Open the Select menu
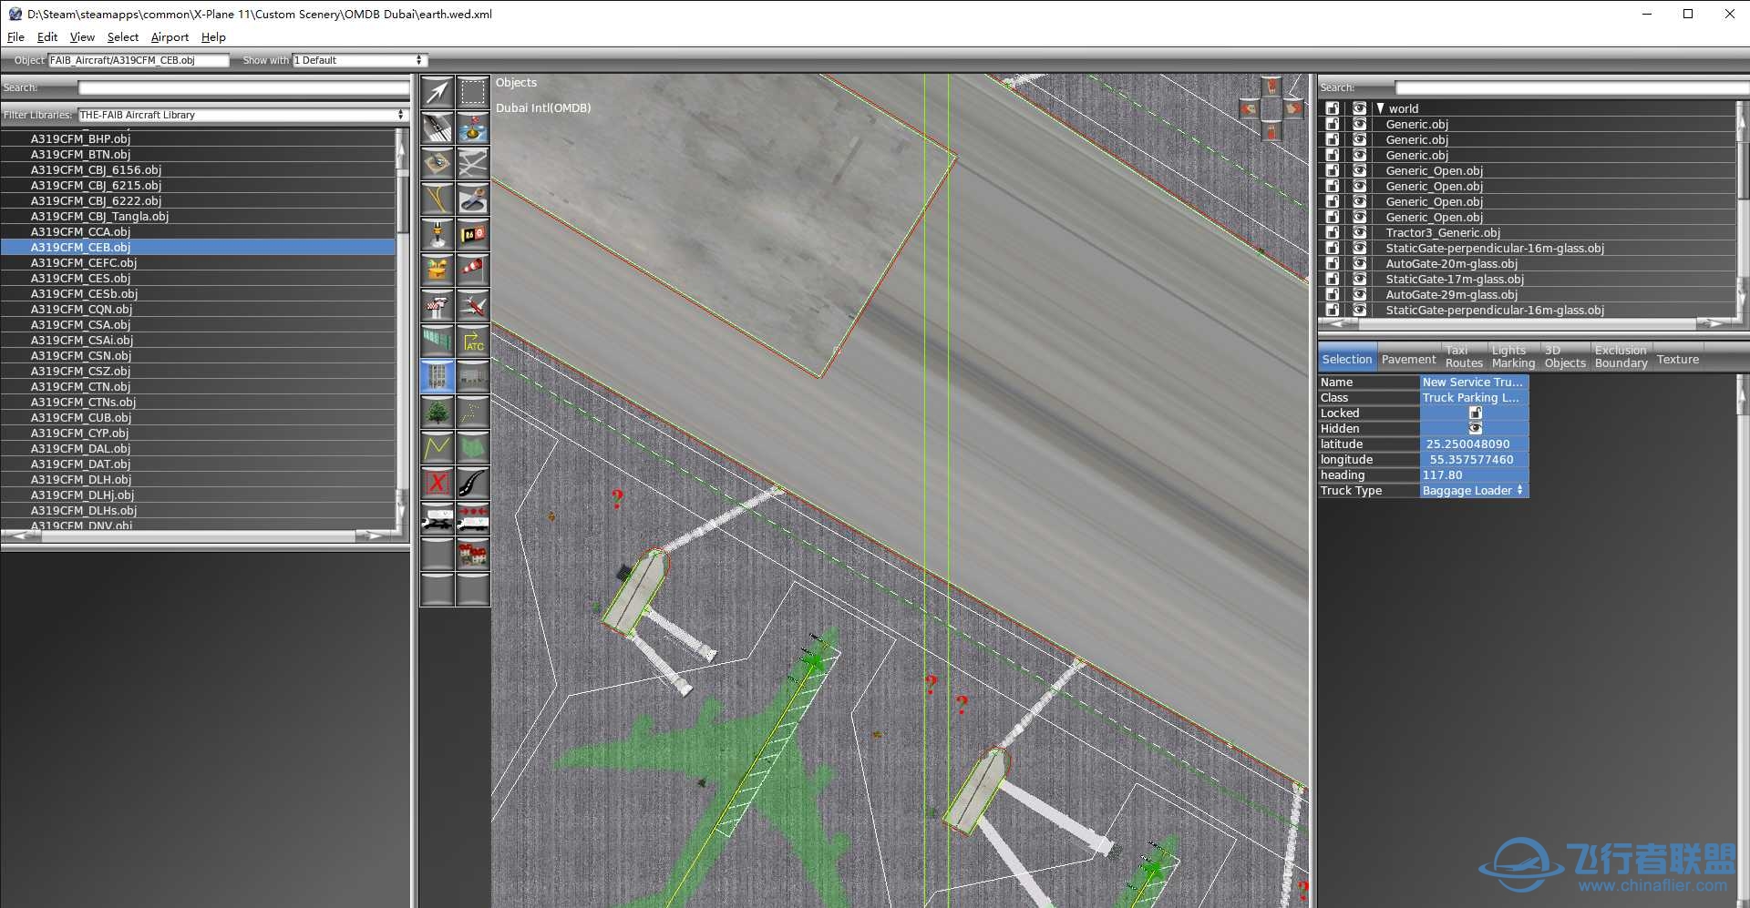 pos(123,37)
